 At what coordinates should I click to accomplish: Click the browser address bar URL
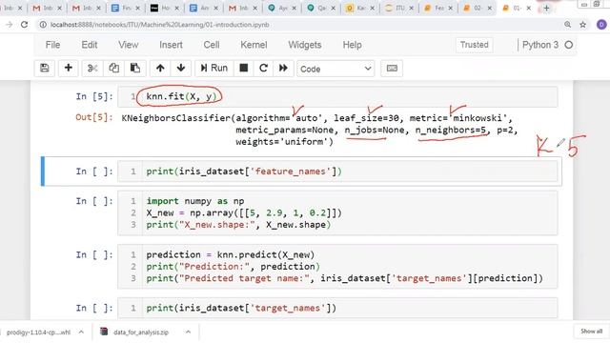159,25
